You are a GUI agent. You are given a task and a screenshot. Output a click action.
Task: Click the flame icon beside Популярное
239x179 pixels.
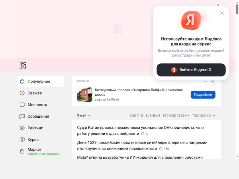click(22, 82)
